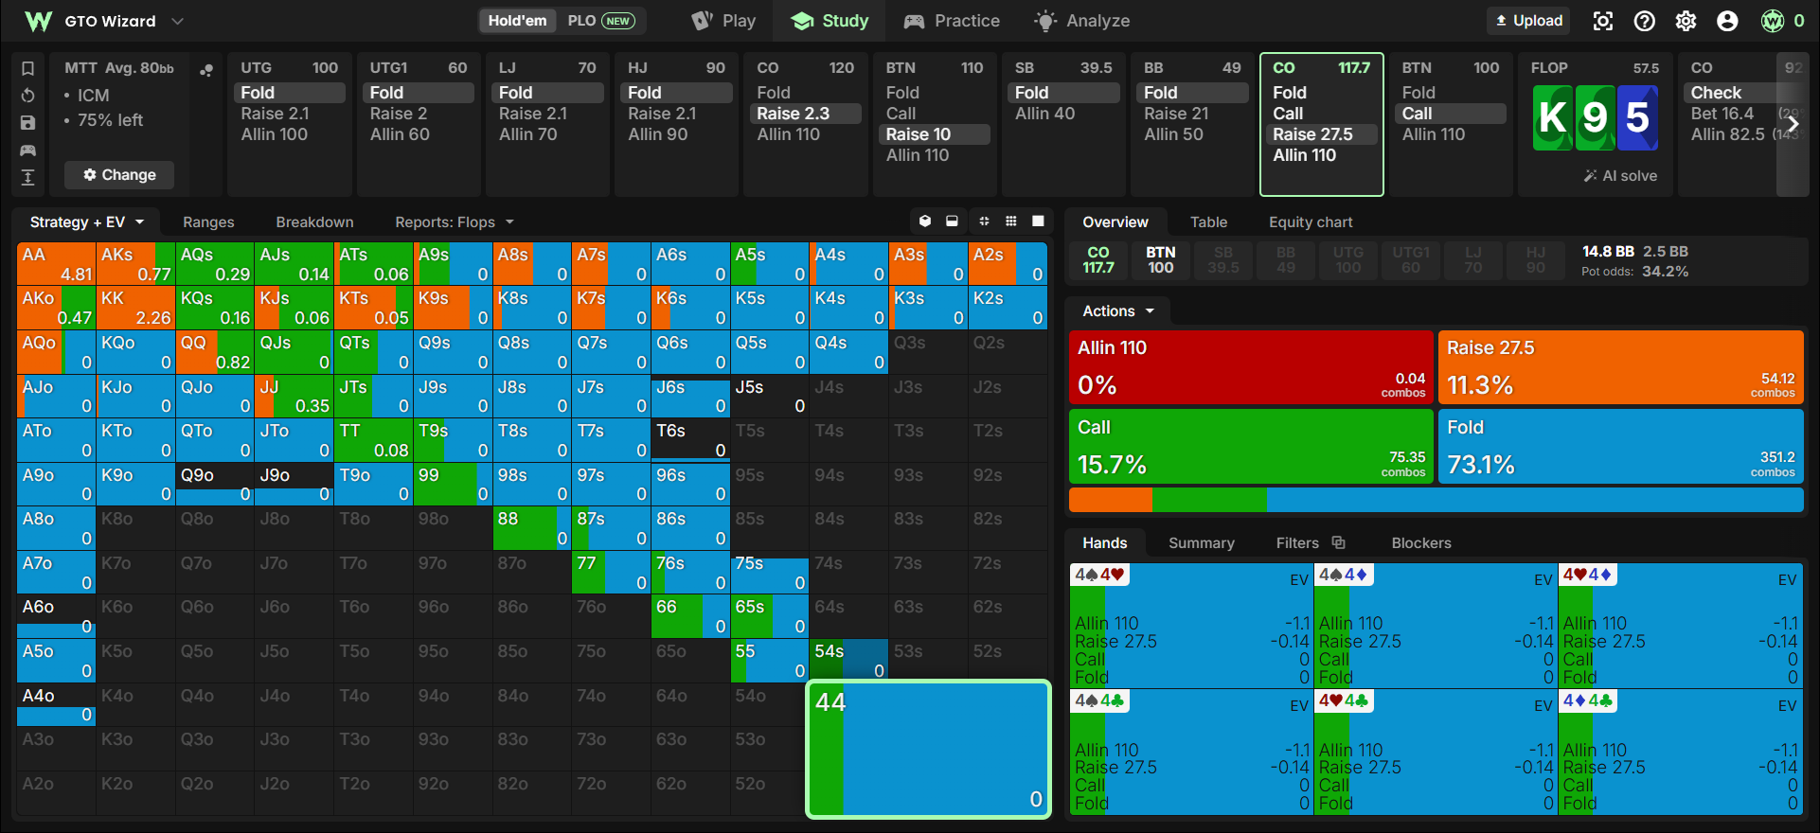
Task: Open the screenshot capture icon in top bar
Action: click(1603, 21)
